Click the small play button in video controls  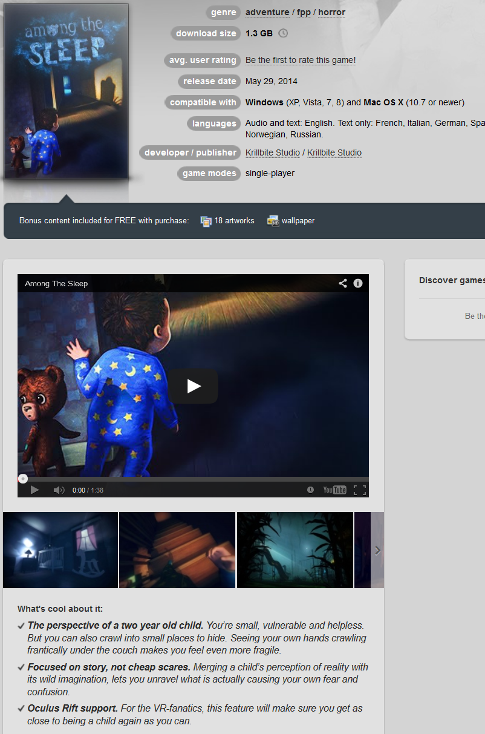pyautogui.click(x=34, y=490)
